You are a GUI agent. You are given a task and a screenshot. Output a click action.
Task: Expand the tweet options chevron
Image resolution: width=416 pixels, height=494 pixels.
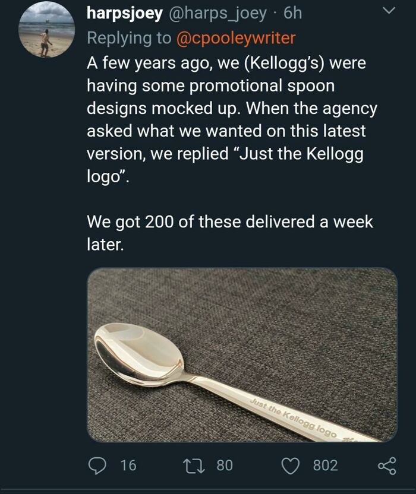[389, 11]
